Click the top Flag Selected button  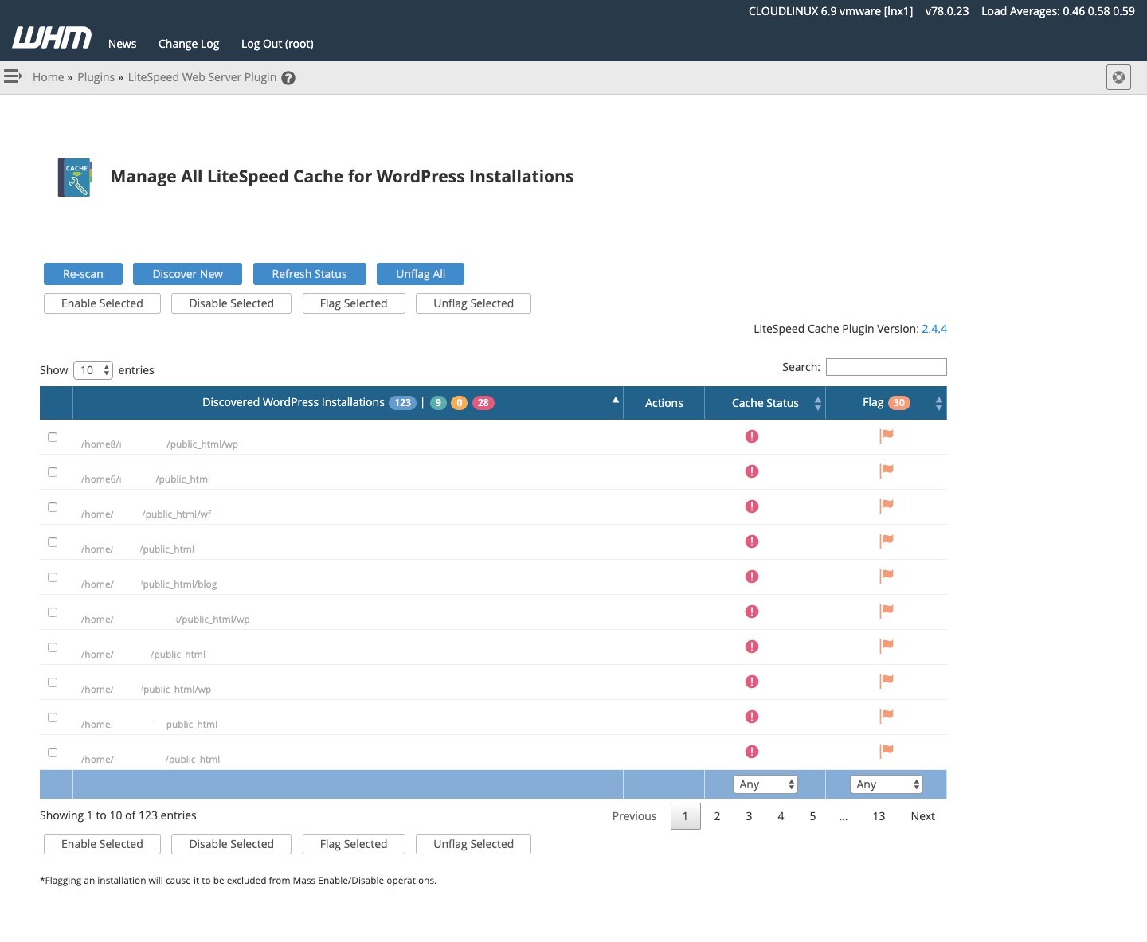(x=354, y=303)
